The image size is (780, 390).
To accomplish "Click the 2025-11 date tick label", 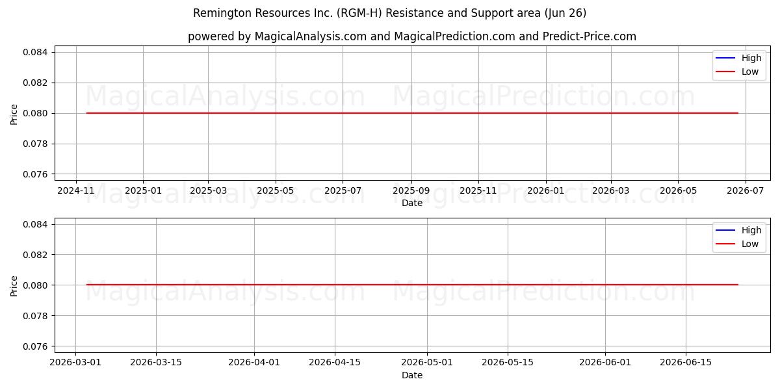I will coord(478,192).
